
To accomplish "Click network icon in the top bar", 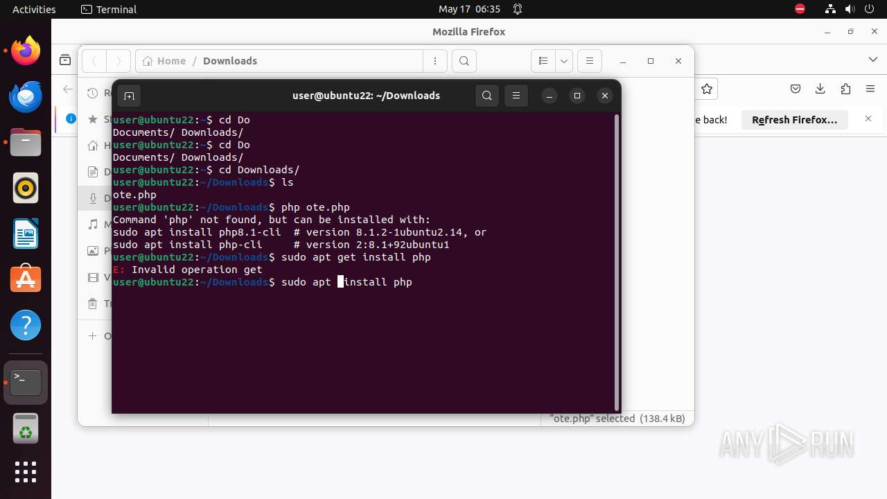I will click(830, 9).
